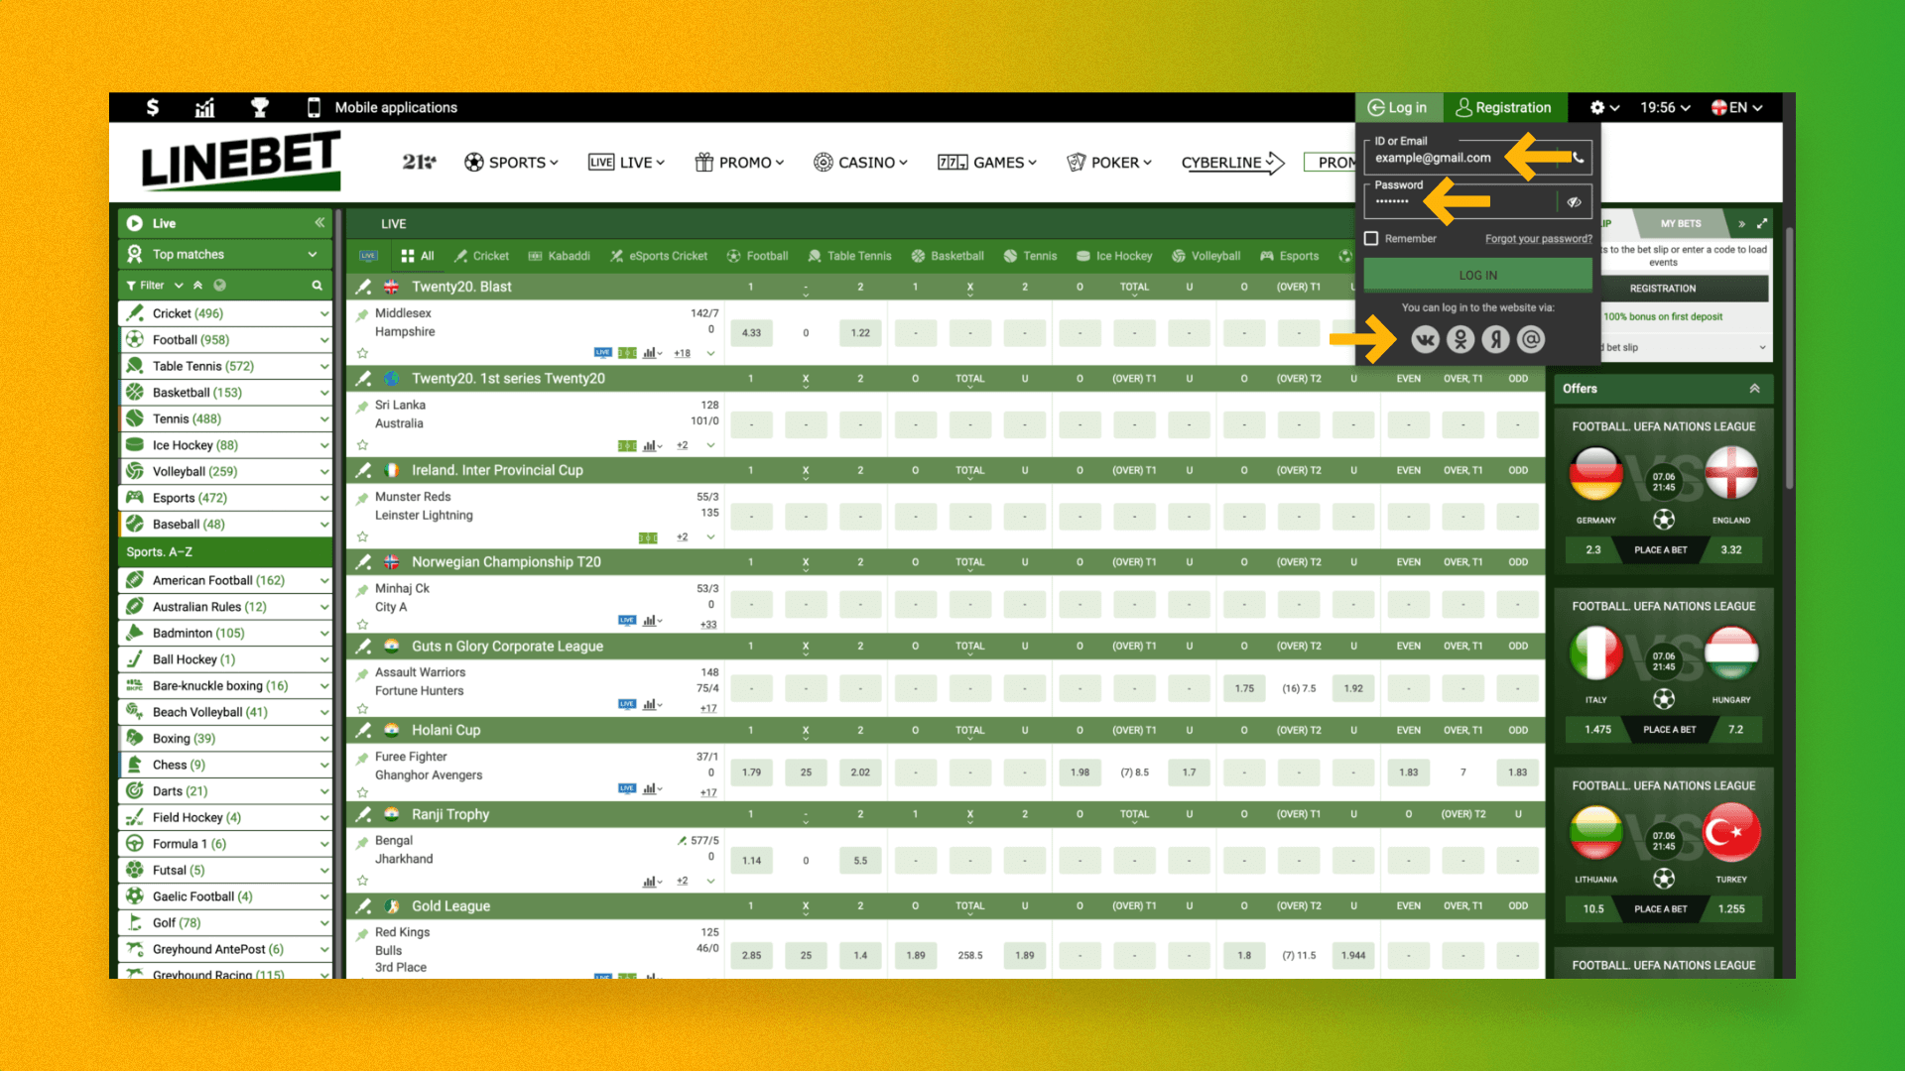Screen dimensions: 1905x1071
Task: Toggle the Remember checkbox
Action: [1371, 239]
